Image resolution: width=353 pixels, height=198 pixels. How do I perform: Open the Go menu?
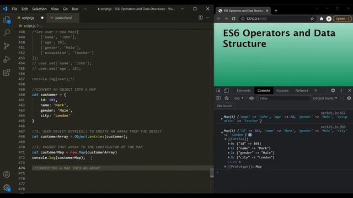click(x=65, y=9)
